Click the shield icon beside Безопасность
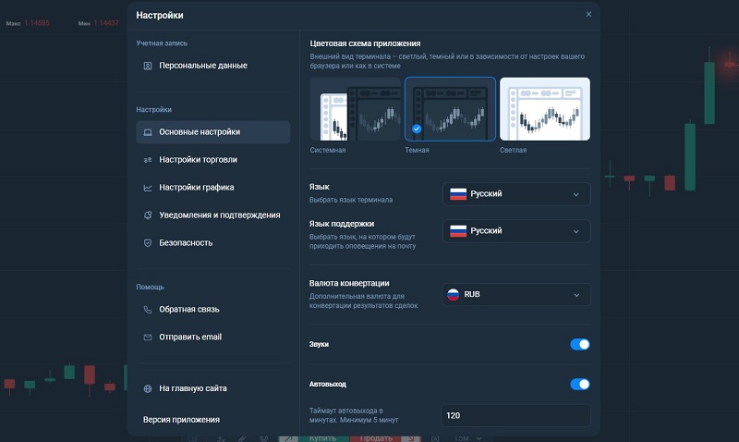Image resolution: width=739 pixels, height=442 pixels. [148, 243]
